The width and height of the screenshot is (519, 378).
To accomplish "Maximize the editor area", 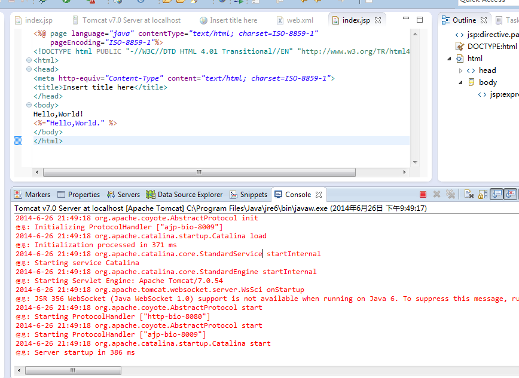I will point(420,20).
